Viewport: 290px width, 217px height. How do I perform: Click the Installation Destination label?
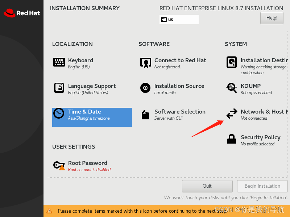(264, 60)
